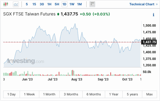The height and width of the screenshot is (101, 160).
Task: Click the Aug '23 date label
Action: [x=77, y=79]
